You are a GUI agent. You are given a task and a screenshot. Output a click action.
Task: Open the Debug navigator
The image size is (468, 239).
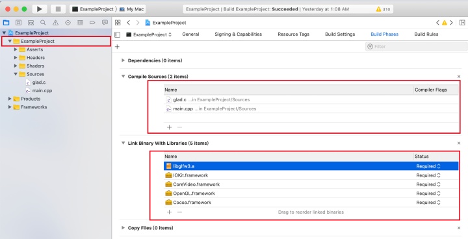[80, 23]
